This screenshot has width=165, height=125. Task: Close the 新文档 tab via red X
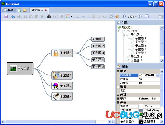coord(46,10)
